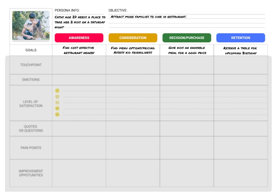This screenshot has width=277, height=195.
Task: Click the IMPROVEMENT OPPORTUNITIES row label
Action: 31,173
